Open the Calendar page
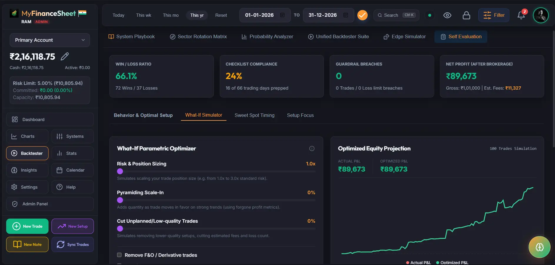 (73, 170)
